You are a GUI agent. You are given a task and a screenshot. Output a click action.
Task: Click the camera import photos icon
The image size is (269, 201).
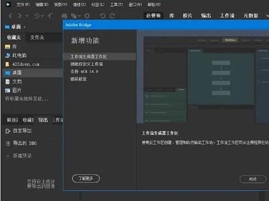(x=64, y=16)
